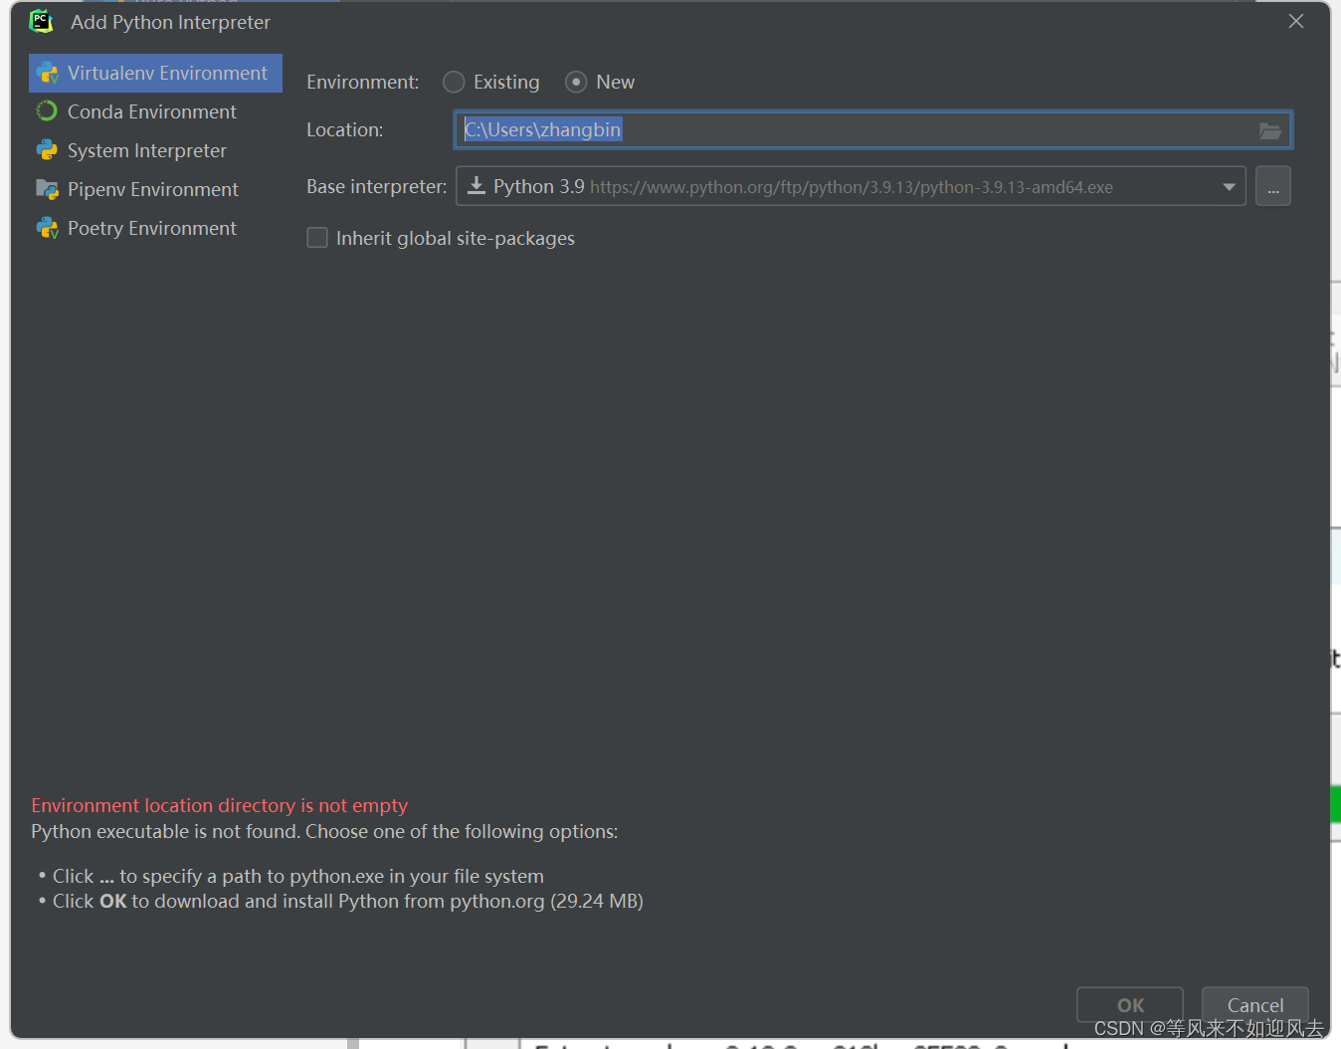This screenshot has height=1049, width=1341.
Task: Select the Existing environment radio button
Action: [454, 82]
